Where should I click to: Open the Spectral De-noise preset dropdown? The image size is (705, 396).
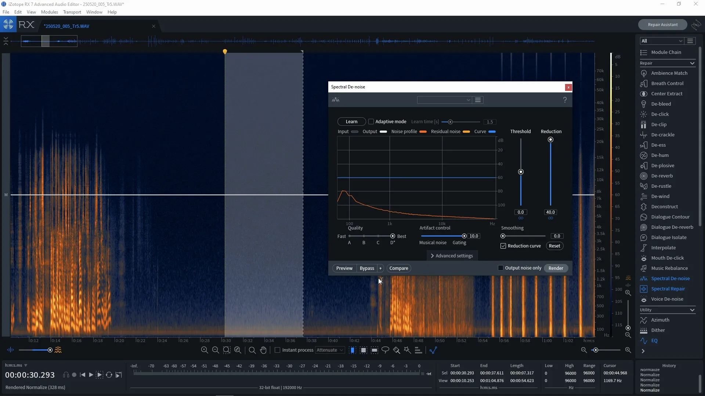444,100
